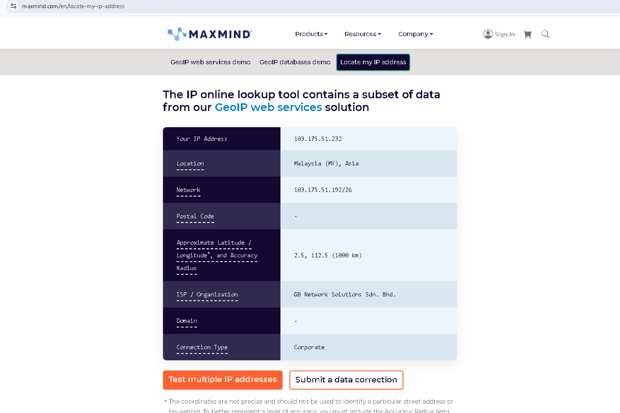The height and width of the screenshot is (413, 620).
Task: Click Test multiple IP addresses button
Action: [223, 379]
